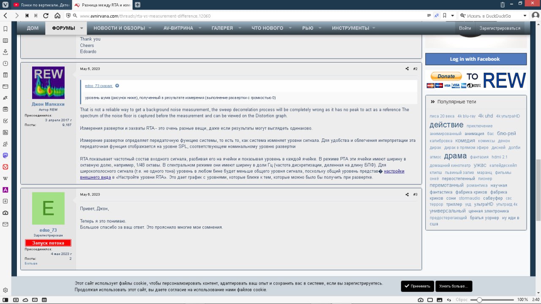Image resolution: width=541 pixels, height=304 pixels.
Task: Click Узнать больше cookie button
Action: tap(454, 286)
